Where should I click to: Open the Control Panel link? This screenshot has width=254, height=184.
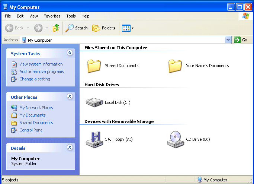point(32,130)
